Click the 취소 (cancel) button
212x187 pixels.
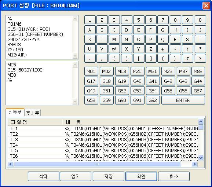click(174, 176)
